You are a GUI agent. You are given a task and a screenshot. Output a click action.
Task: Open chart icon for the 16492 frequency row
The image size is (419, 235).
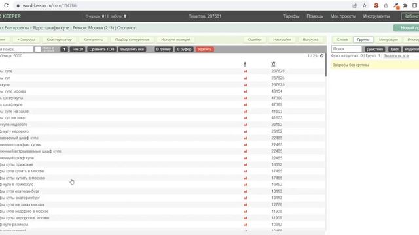click(246, 185)
